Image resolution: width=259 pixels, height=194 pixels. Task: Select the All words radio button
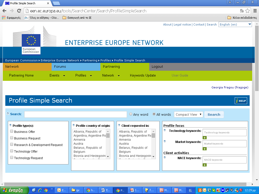[x=154, y=114]
